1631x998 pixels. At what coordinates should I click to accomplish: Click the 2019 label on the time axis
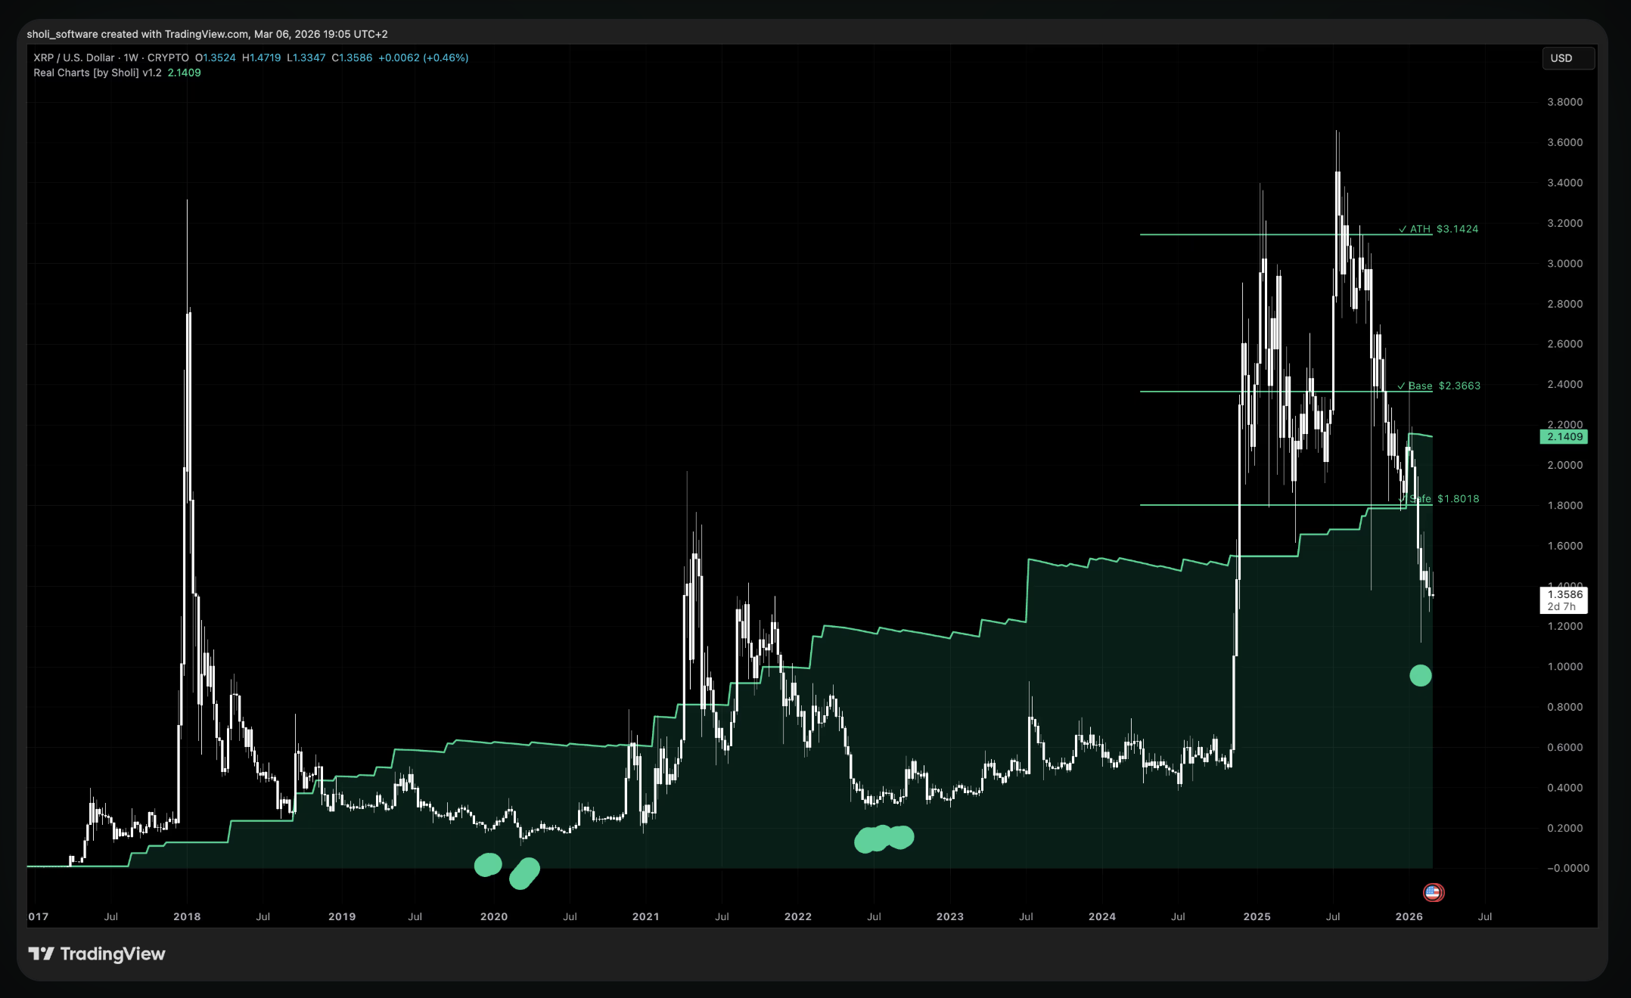342,916
